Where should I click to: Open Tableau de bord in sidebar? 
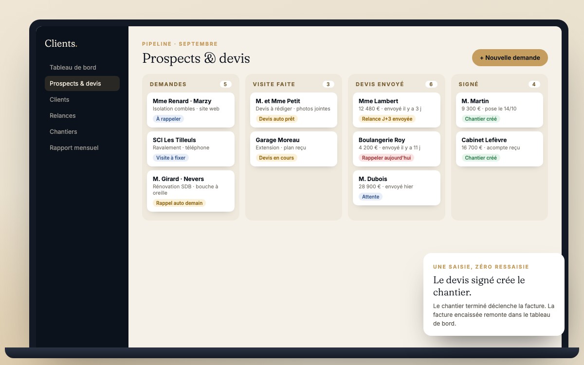(82, 68)
